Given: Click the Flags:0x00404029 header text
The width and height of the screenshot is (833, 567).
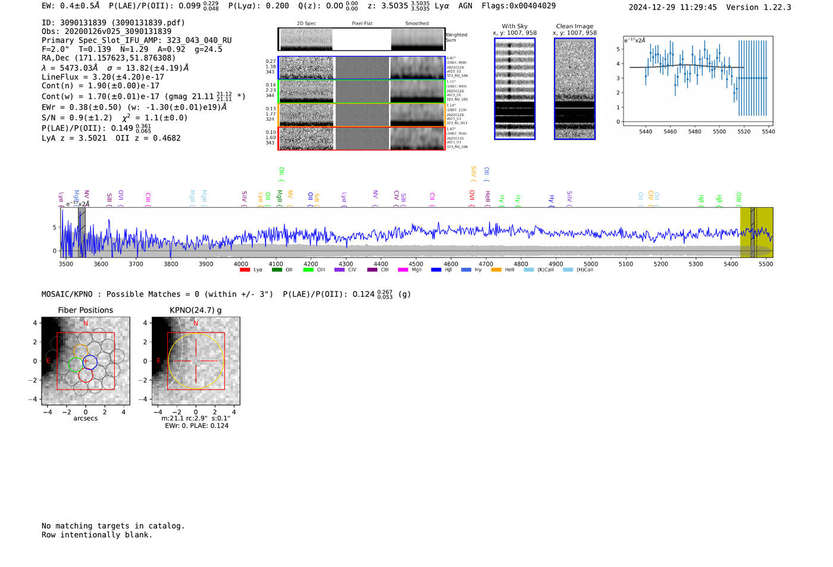Looking at the screenshot, I should [x=519, y=6].
